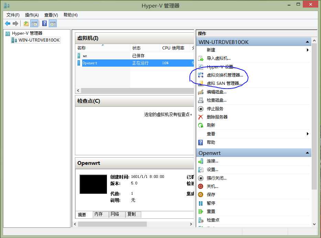The width and height of the screenshot is (321, 238).
Task: Click the 虚拟交换机管理器 icon
Action: (x=201, y=75)
